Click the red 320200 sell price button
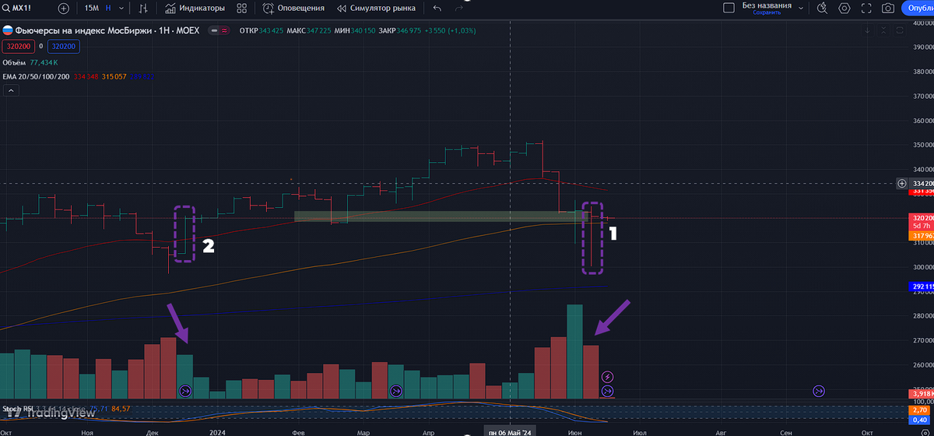The image size is (934, 436). [18, 46]
